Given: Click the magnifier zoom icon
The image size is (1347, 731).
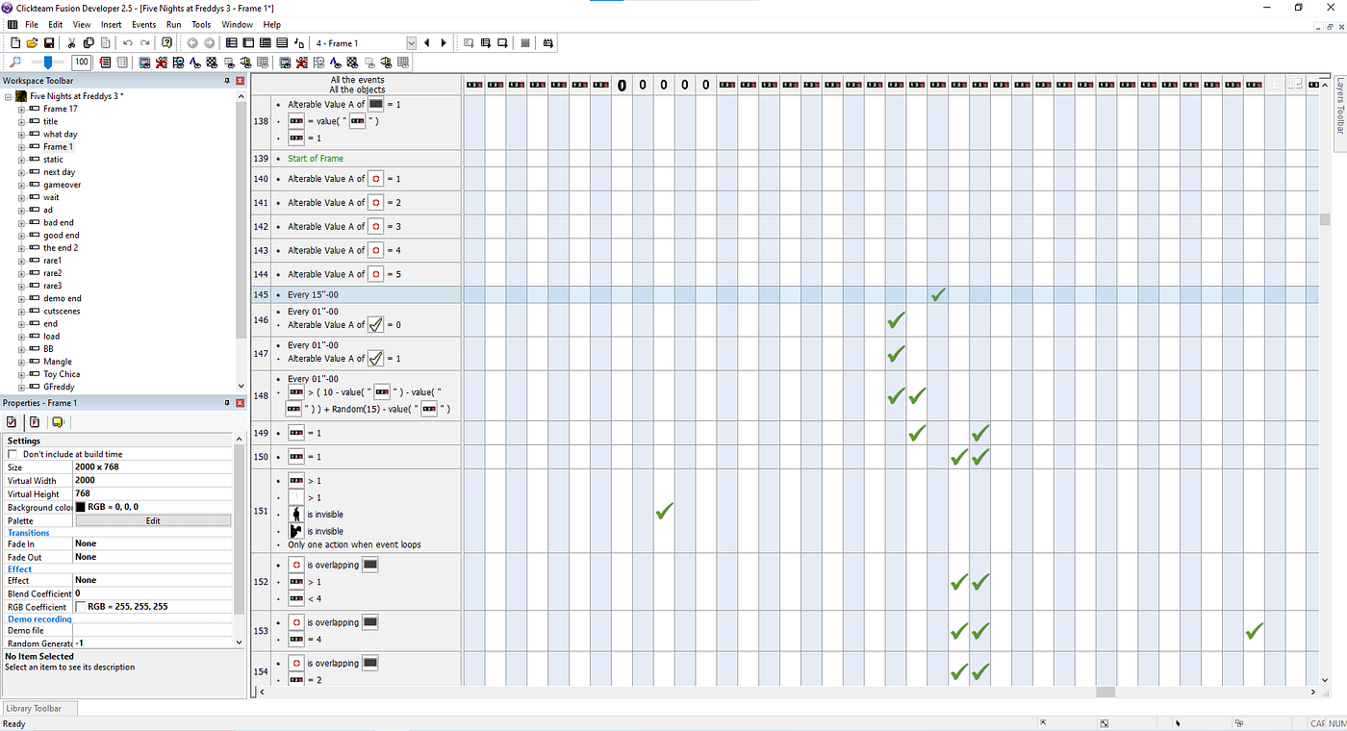Looking at the screenshot, I should click(x=15, y=63).
